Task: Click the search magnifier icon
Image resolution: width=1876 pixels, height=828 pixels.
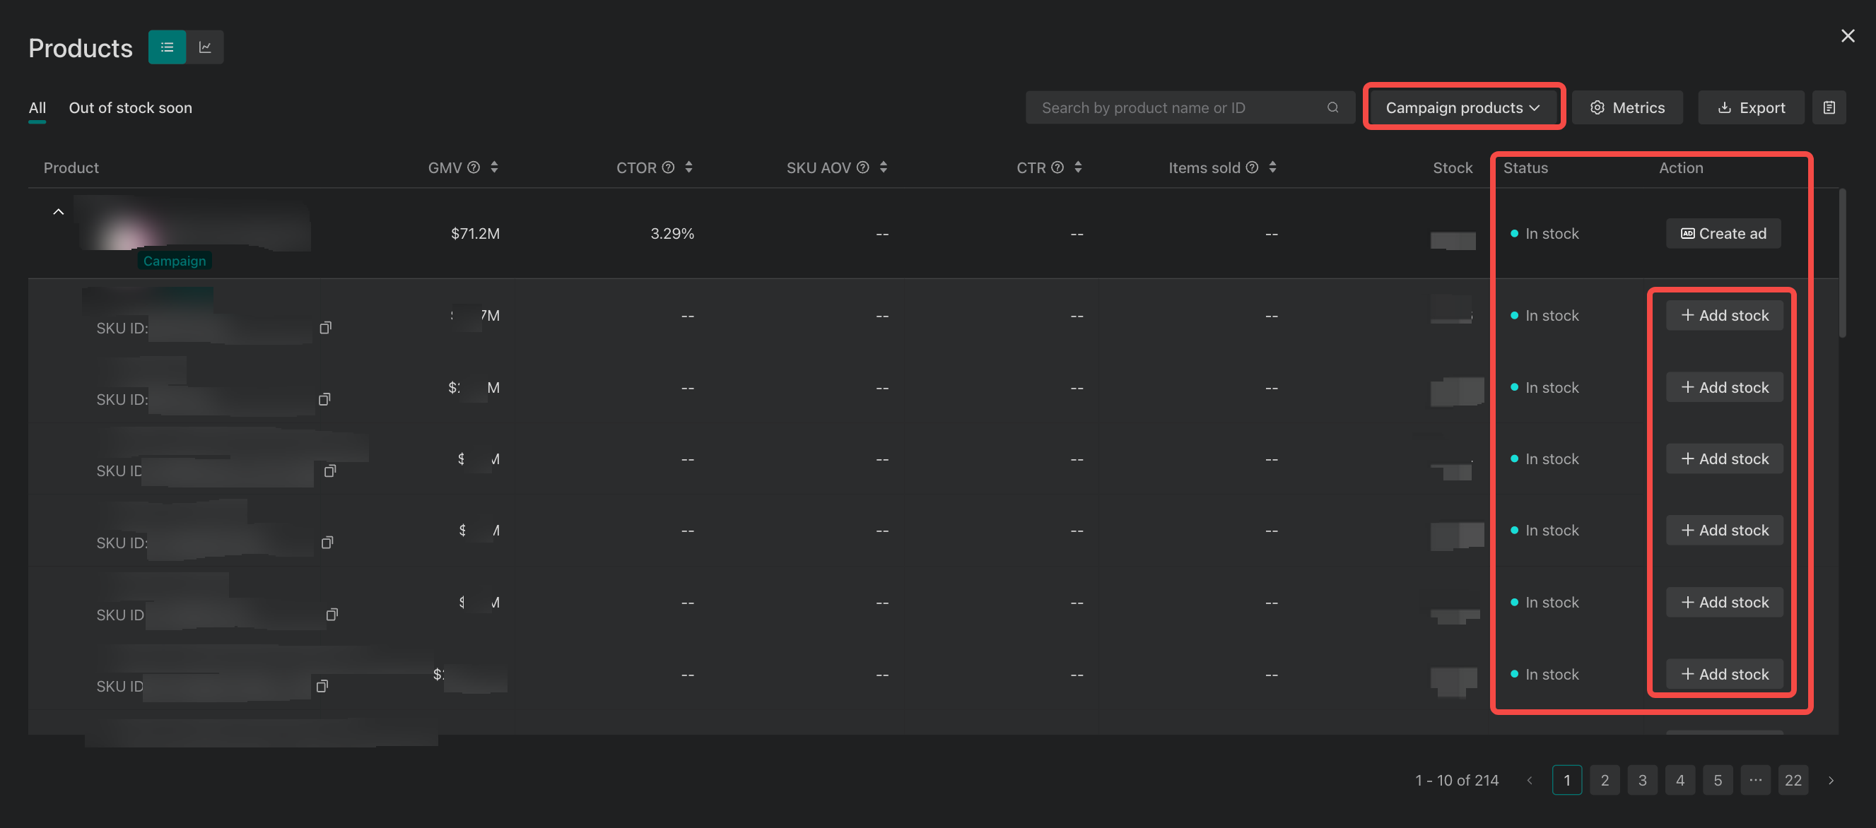Action: click(1332, 107)
